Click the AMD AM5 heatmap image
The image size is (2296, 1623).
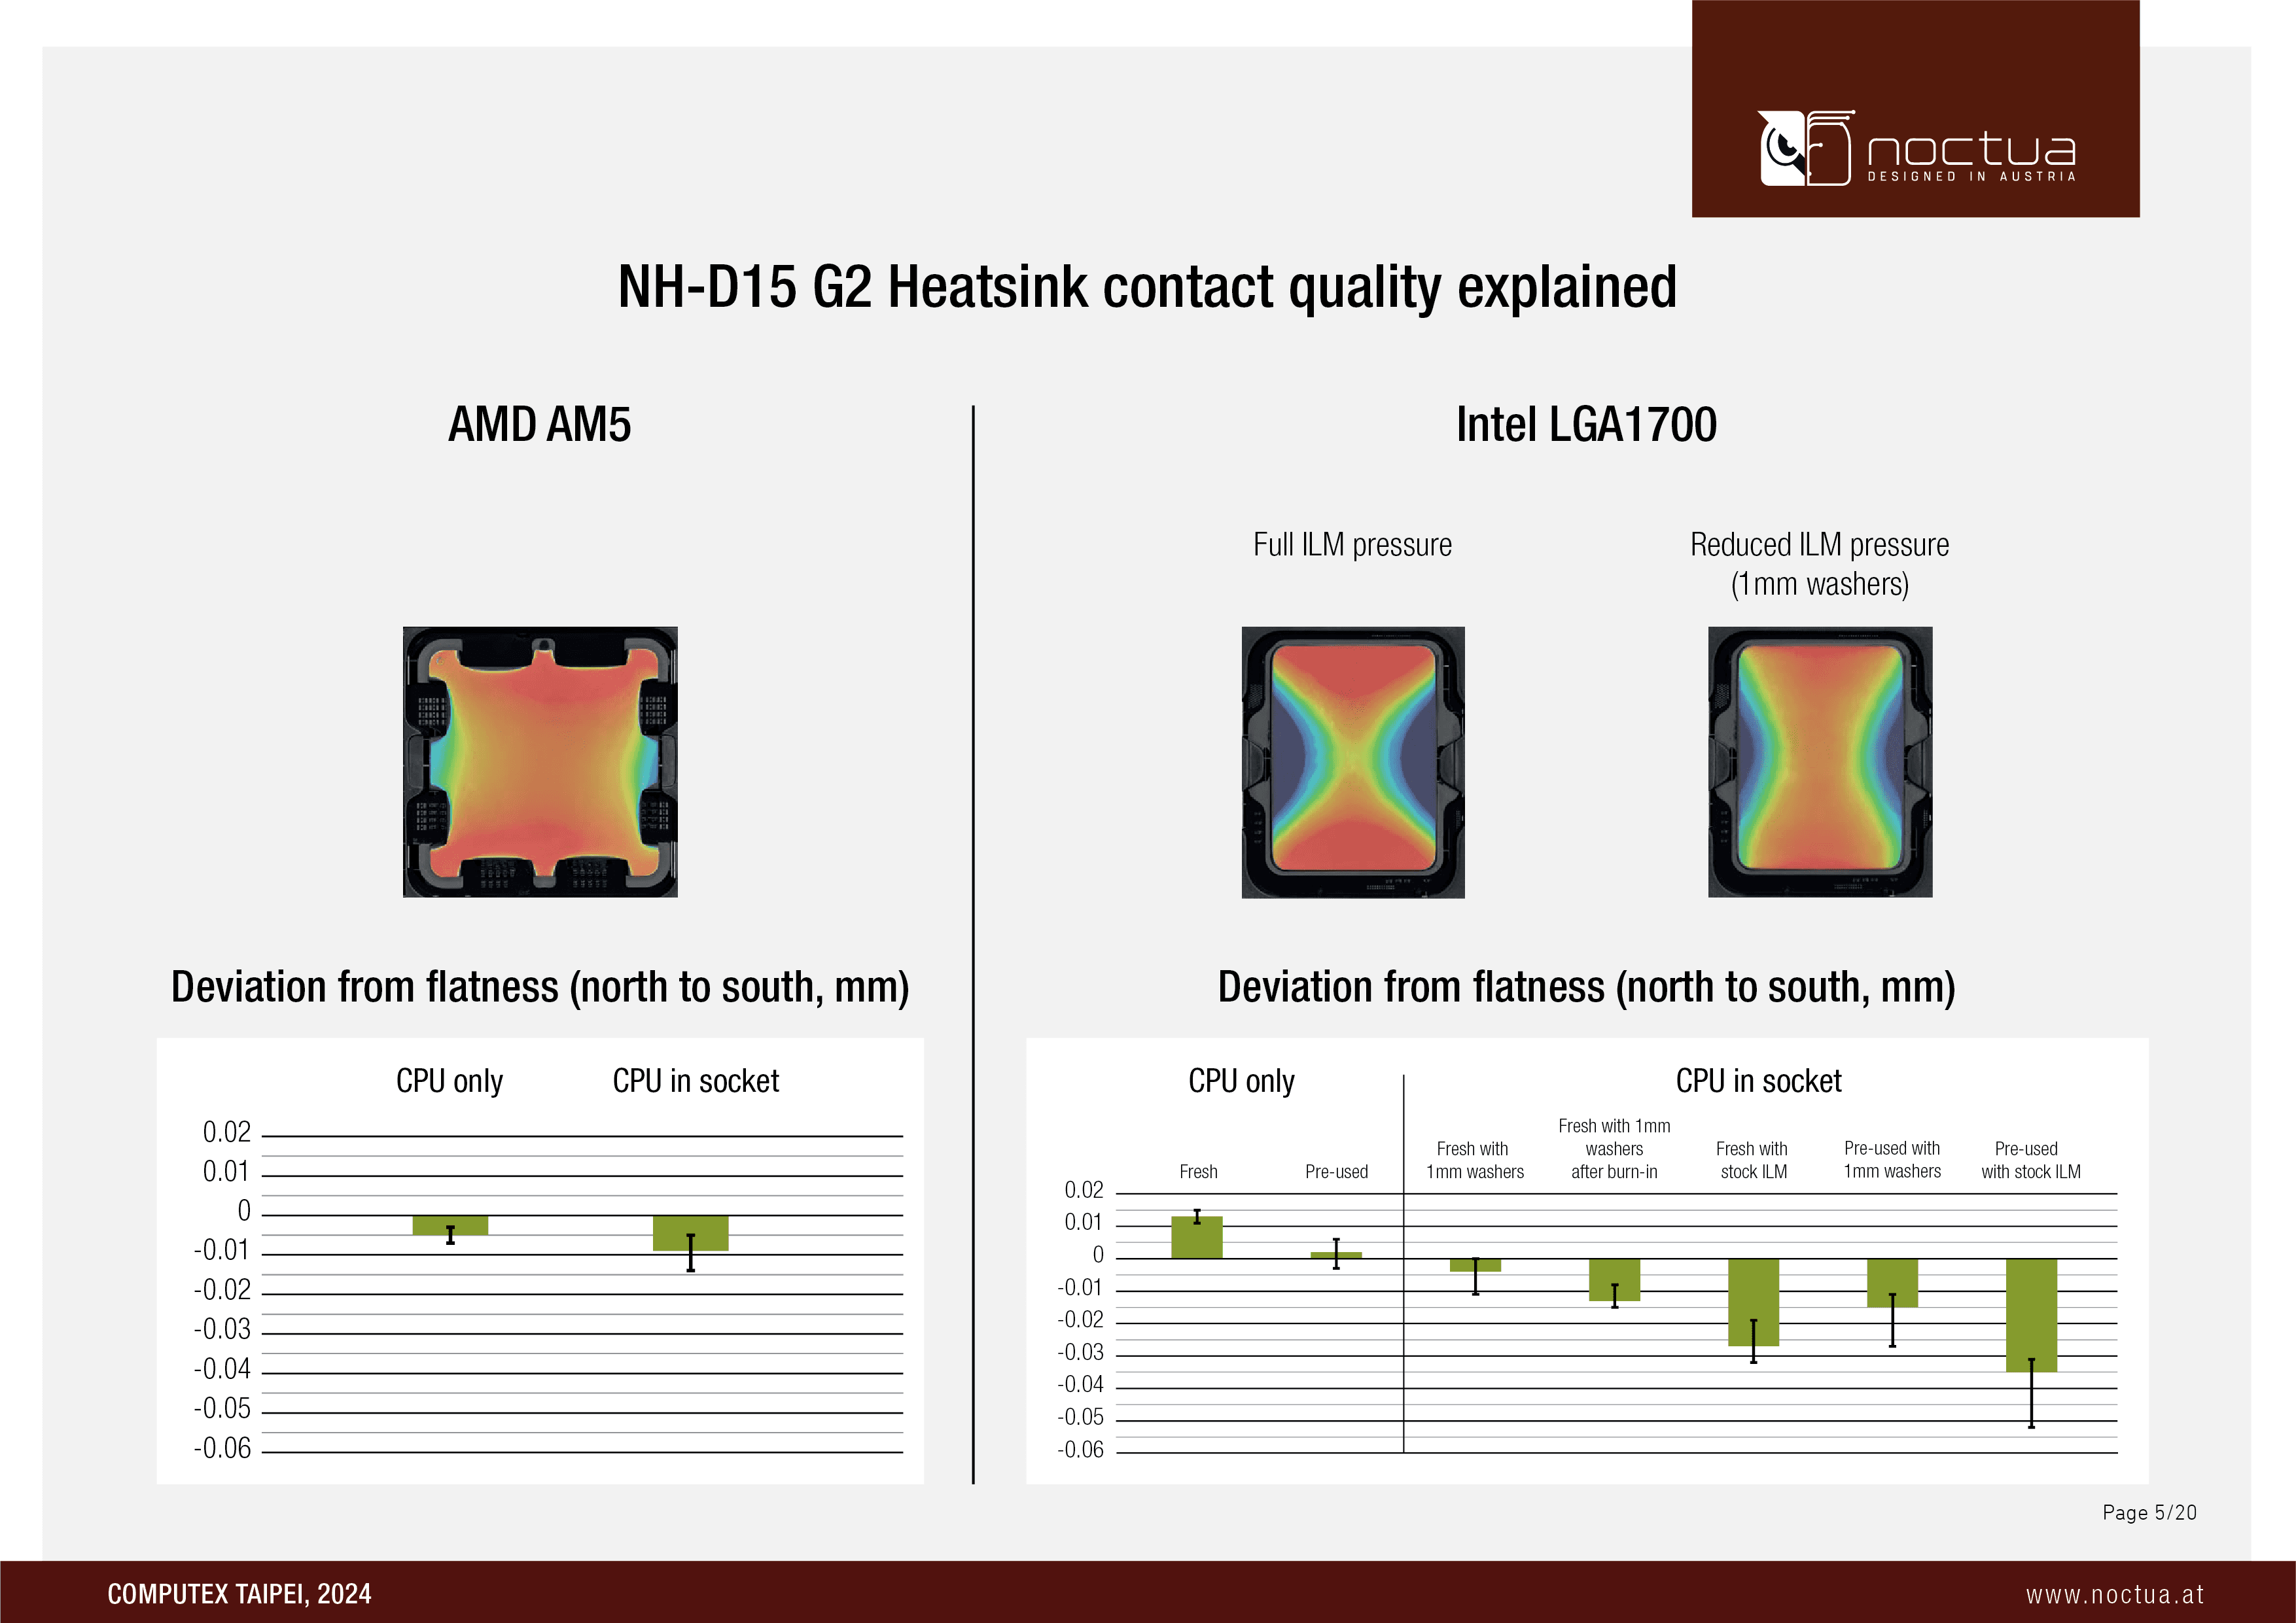[540, 762]
